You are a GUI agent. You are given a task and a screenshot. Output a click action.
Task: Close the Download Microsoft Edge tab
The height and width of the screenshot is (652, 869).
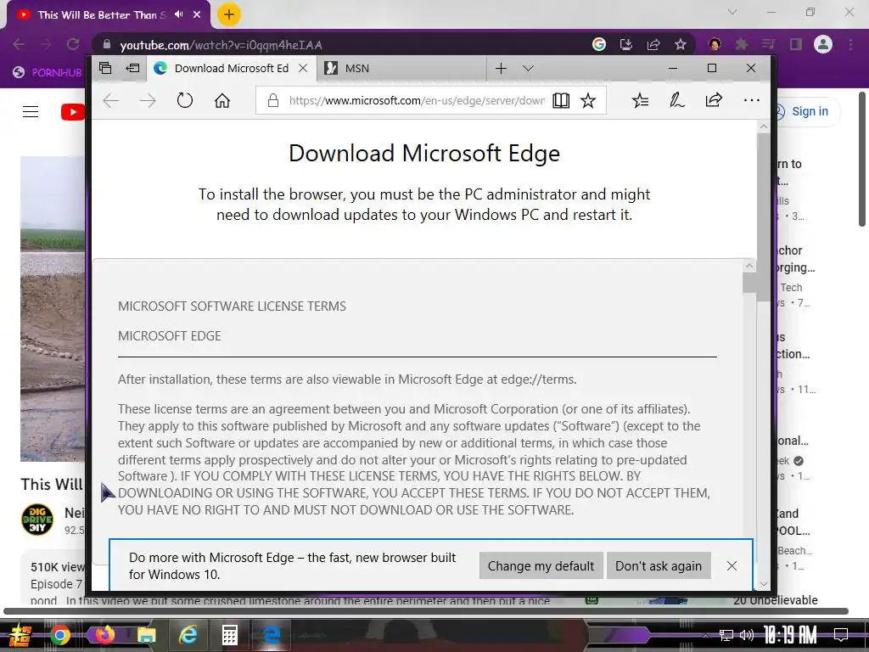303,68
